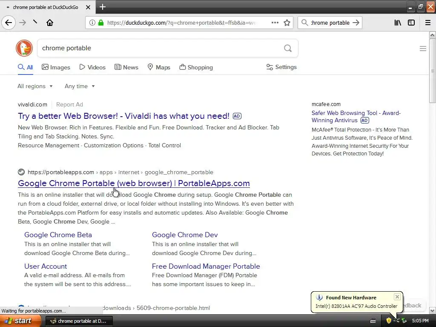Viewport: 436px width, 327px height.
Task: Click the vertical scrollbar thumb
Action: (x=433, y=71)
